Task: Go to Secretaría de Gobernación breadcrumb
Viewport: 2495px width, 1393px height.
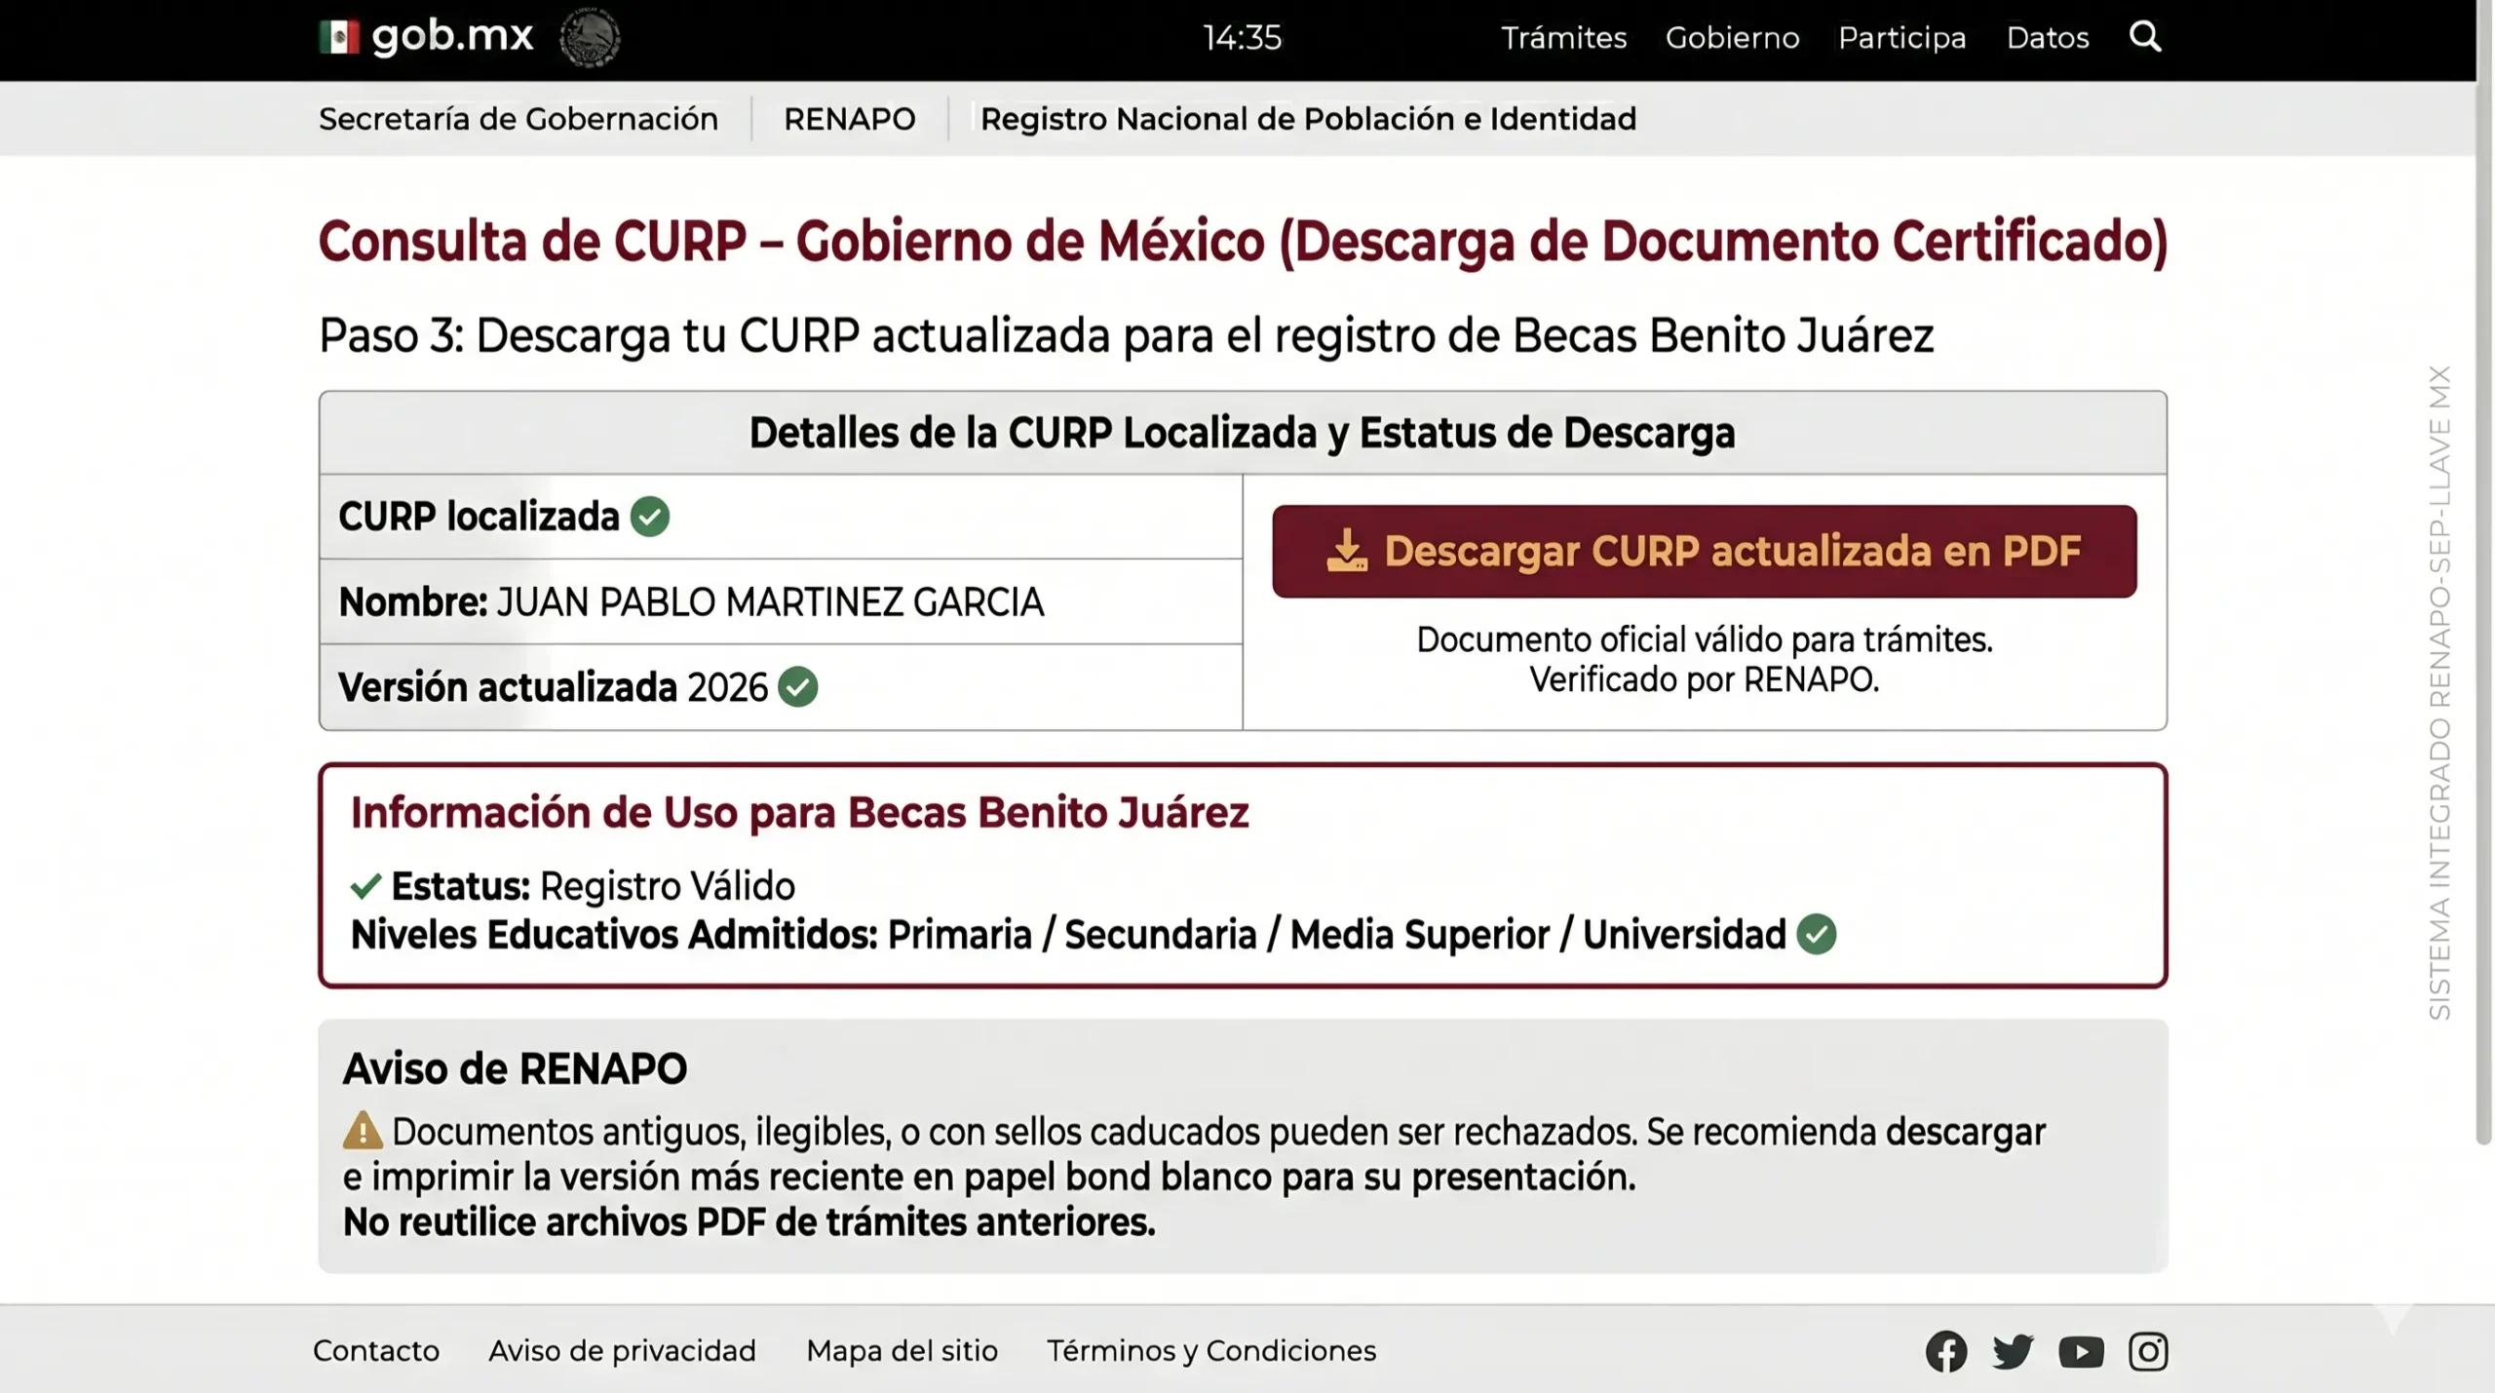Action: tap(518, 119)
